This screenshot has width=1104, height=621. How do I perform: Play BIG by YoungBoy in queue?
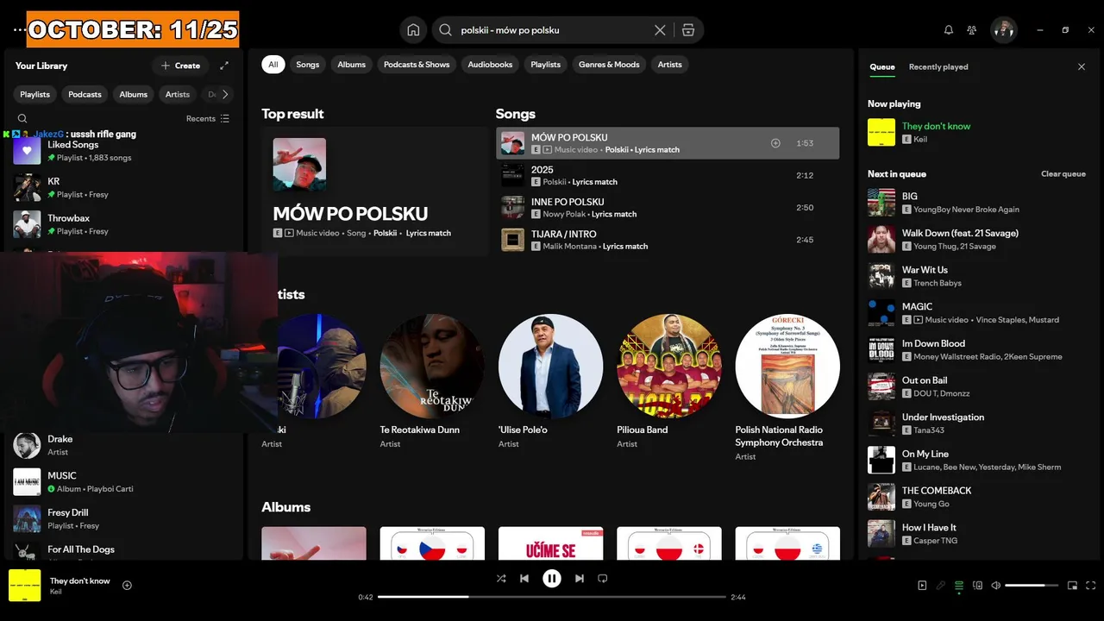click(x=976, y=203)
